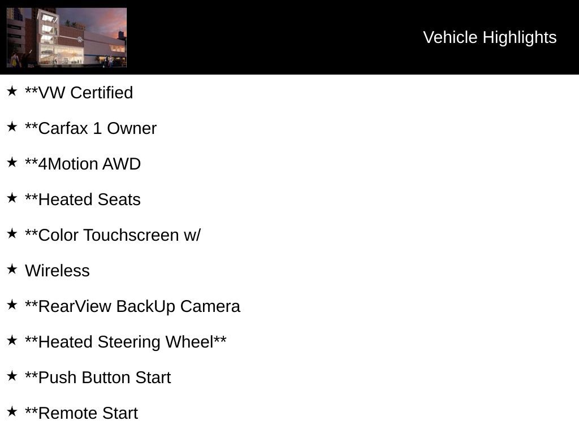Select the Carfax 1 Owner text

pyautogui.click(x=90, y=128)
